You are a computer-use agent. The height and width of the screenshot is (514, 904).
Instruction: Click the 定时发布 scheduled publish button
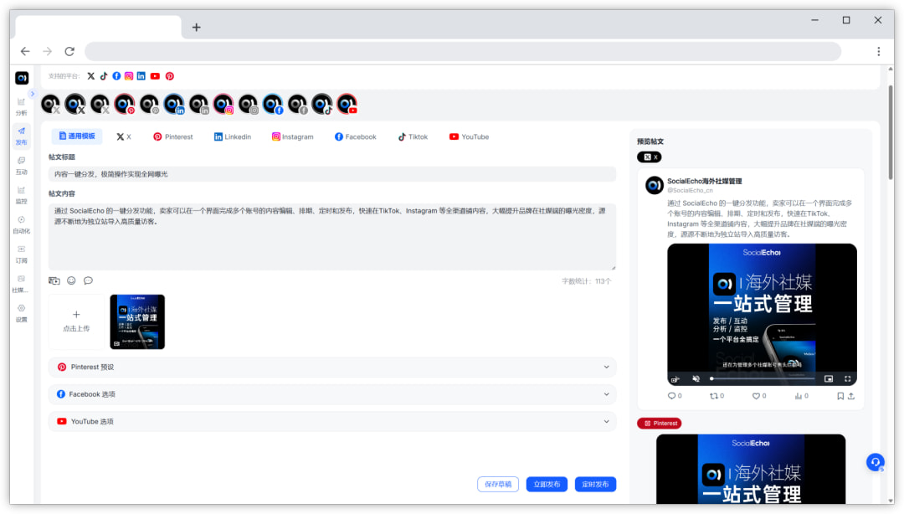596,484
